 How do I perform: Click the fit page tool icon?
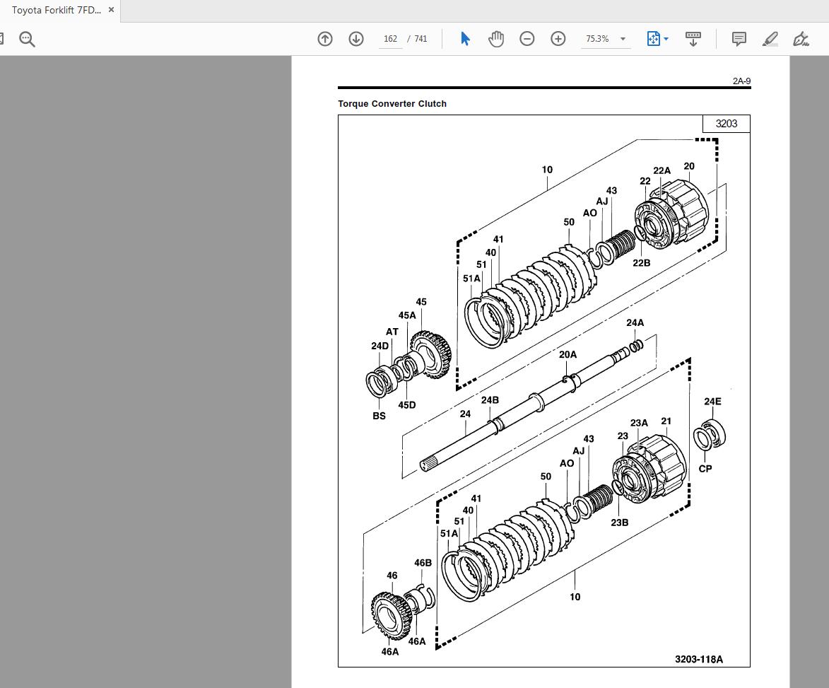(x=654, y=39)
